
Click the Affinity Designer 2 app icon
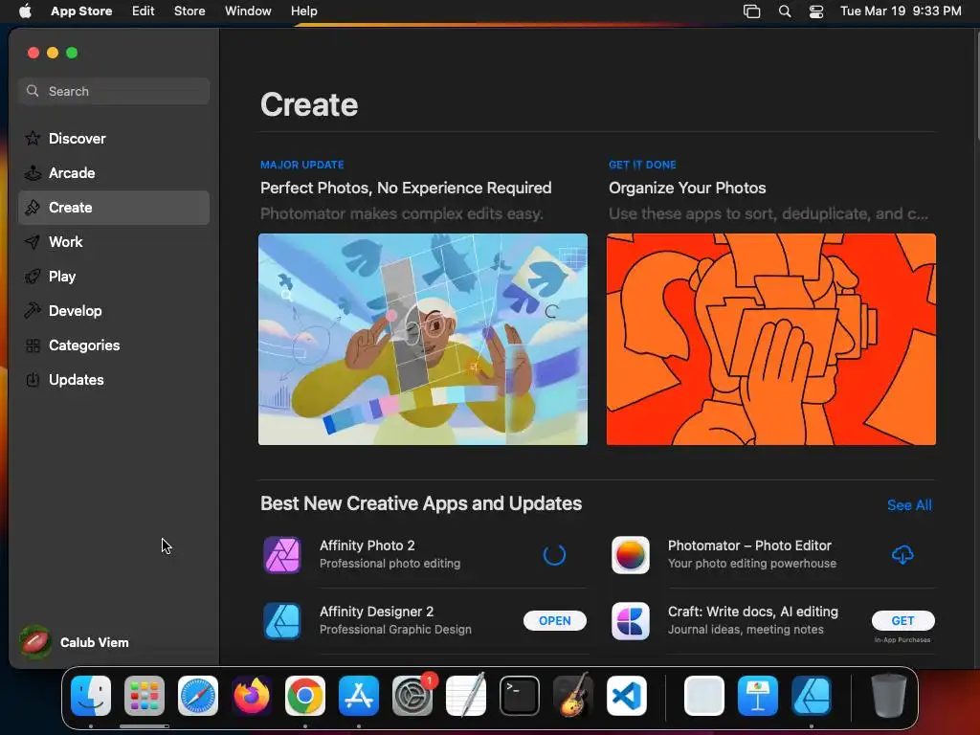coord(282,620)
